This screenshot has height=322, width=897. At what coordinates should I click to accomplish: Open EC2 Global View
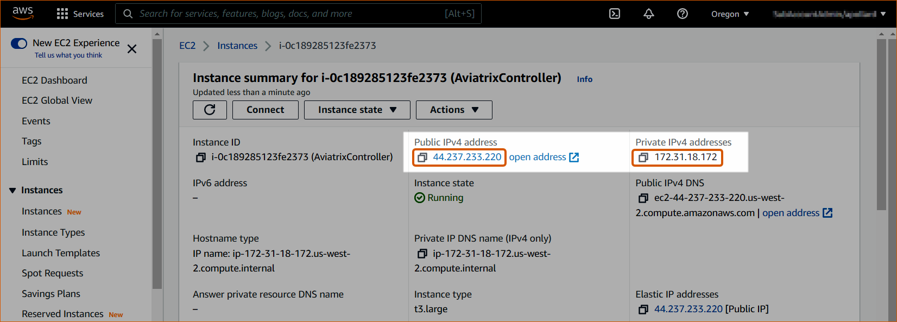[57, 100]
